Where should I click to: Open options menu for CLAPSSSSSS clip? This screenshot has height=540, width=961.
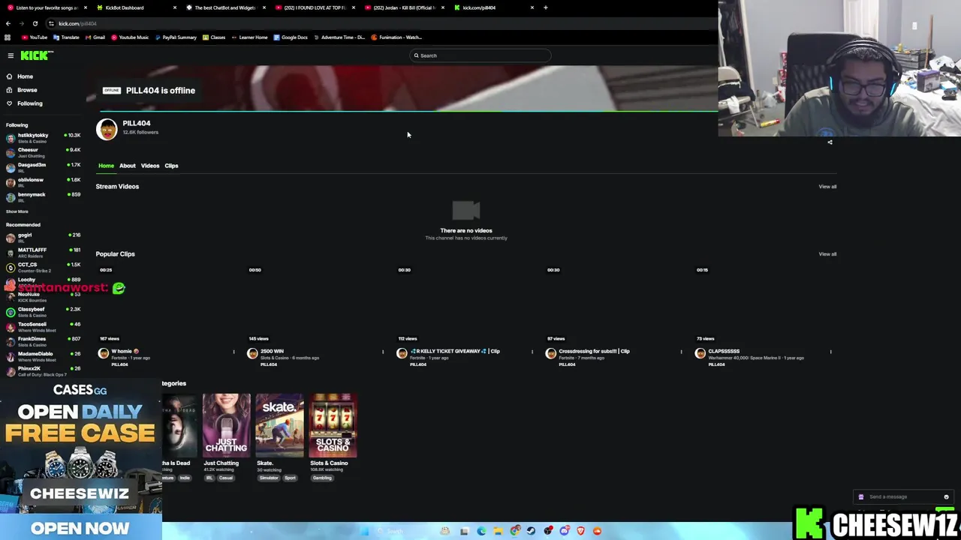[x=830, y=352]
